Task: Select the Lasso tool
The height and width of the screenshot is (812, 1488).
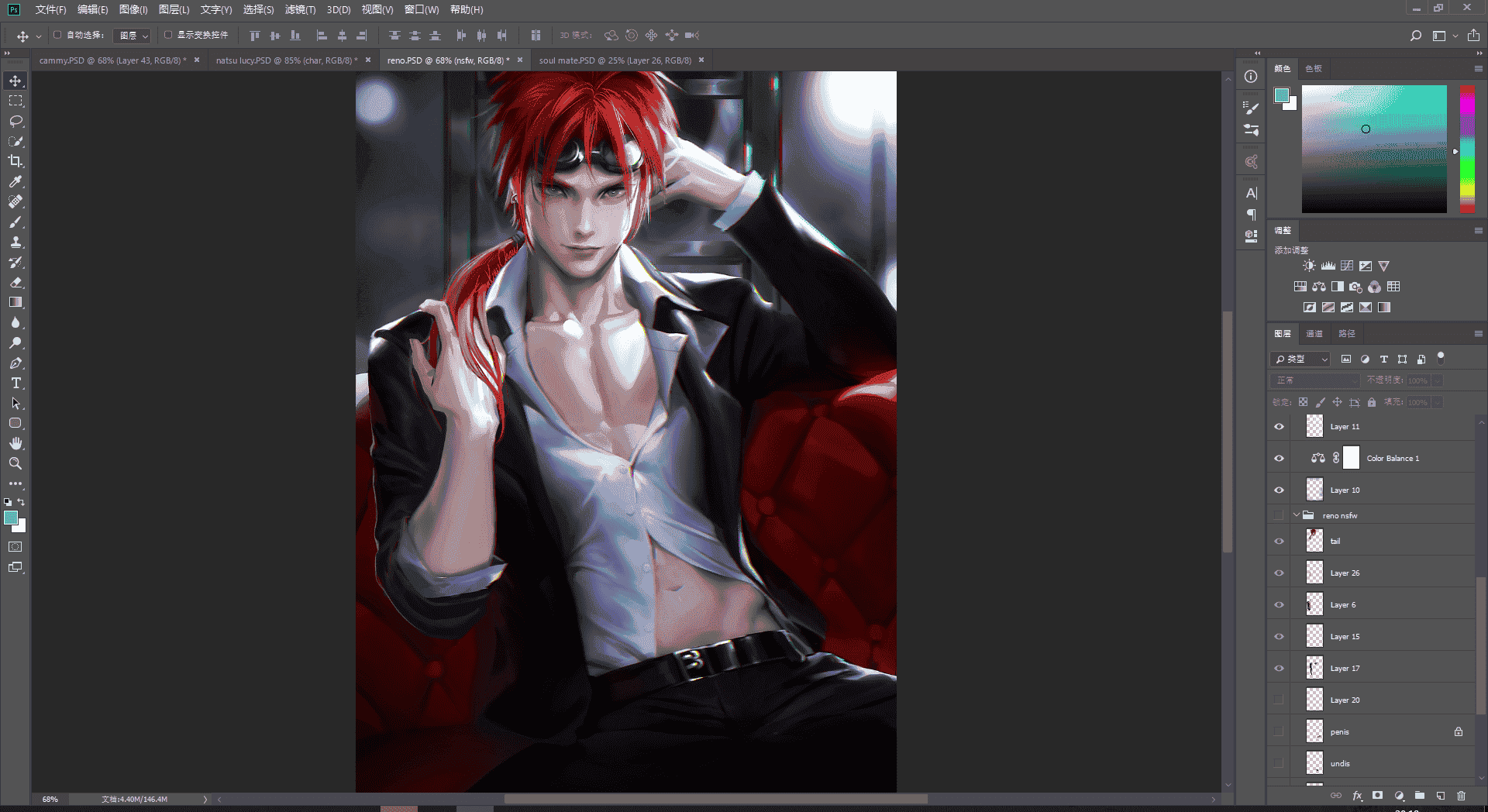Action: [x=15, y=121]
